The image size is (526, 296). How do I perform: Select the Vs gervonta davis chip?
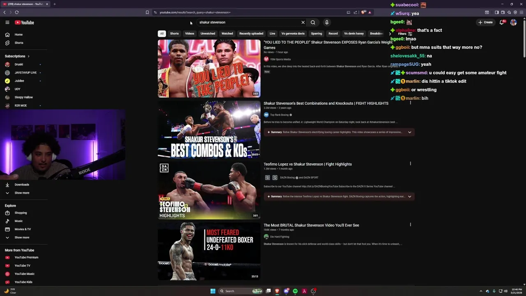click(x=293, y=34)
